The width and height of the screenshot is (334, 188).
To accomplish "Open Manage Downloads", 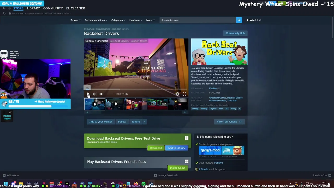I will click(165, 175).
